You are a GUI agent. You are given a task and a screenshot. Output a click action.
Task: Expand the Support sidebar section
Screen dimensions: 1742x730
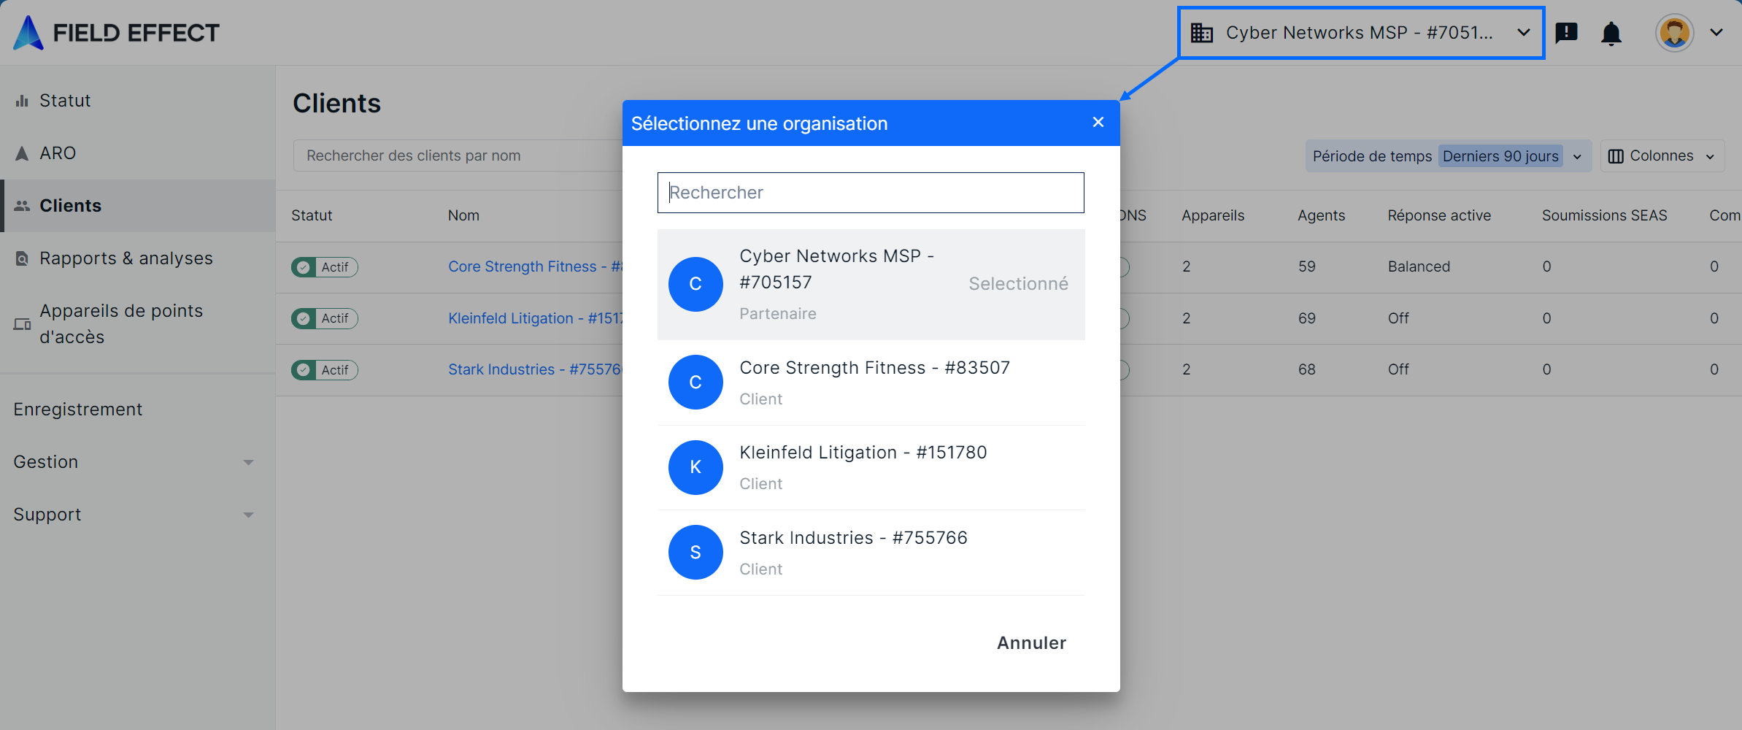point(137,515)
